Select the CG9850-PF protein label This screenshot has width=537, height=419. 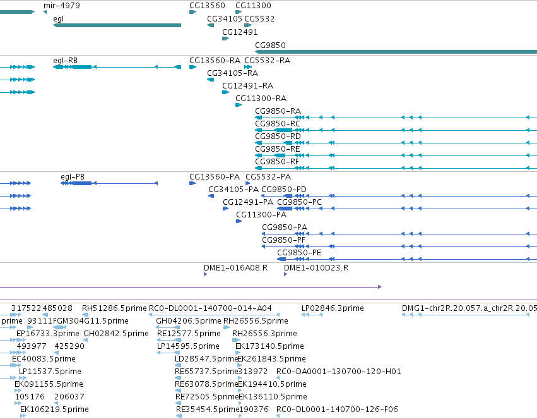coord(283,240)
